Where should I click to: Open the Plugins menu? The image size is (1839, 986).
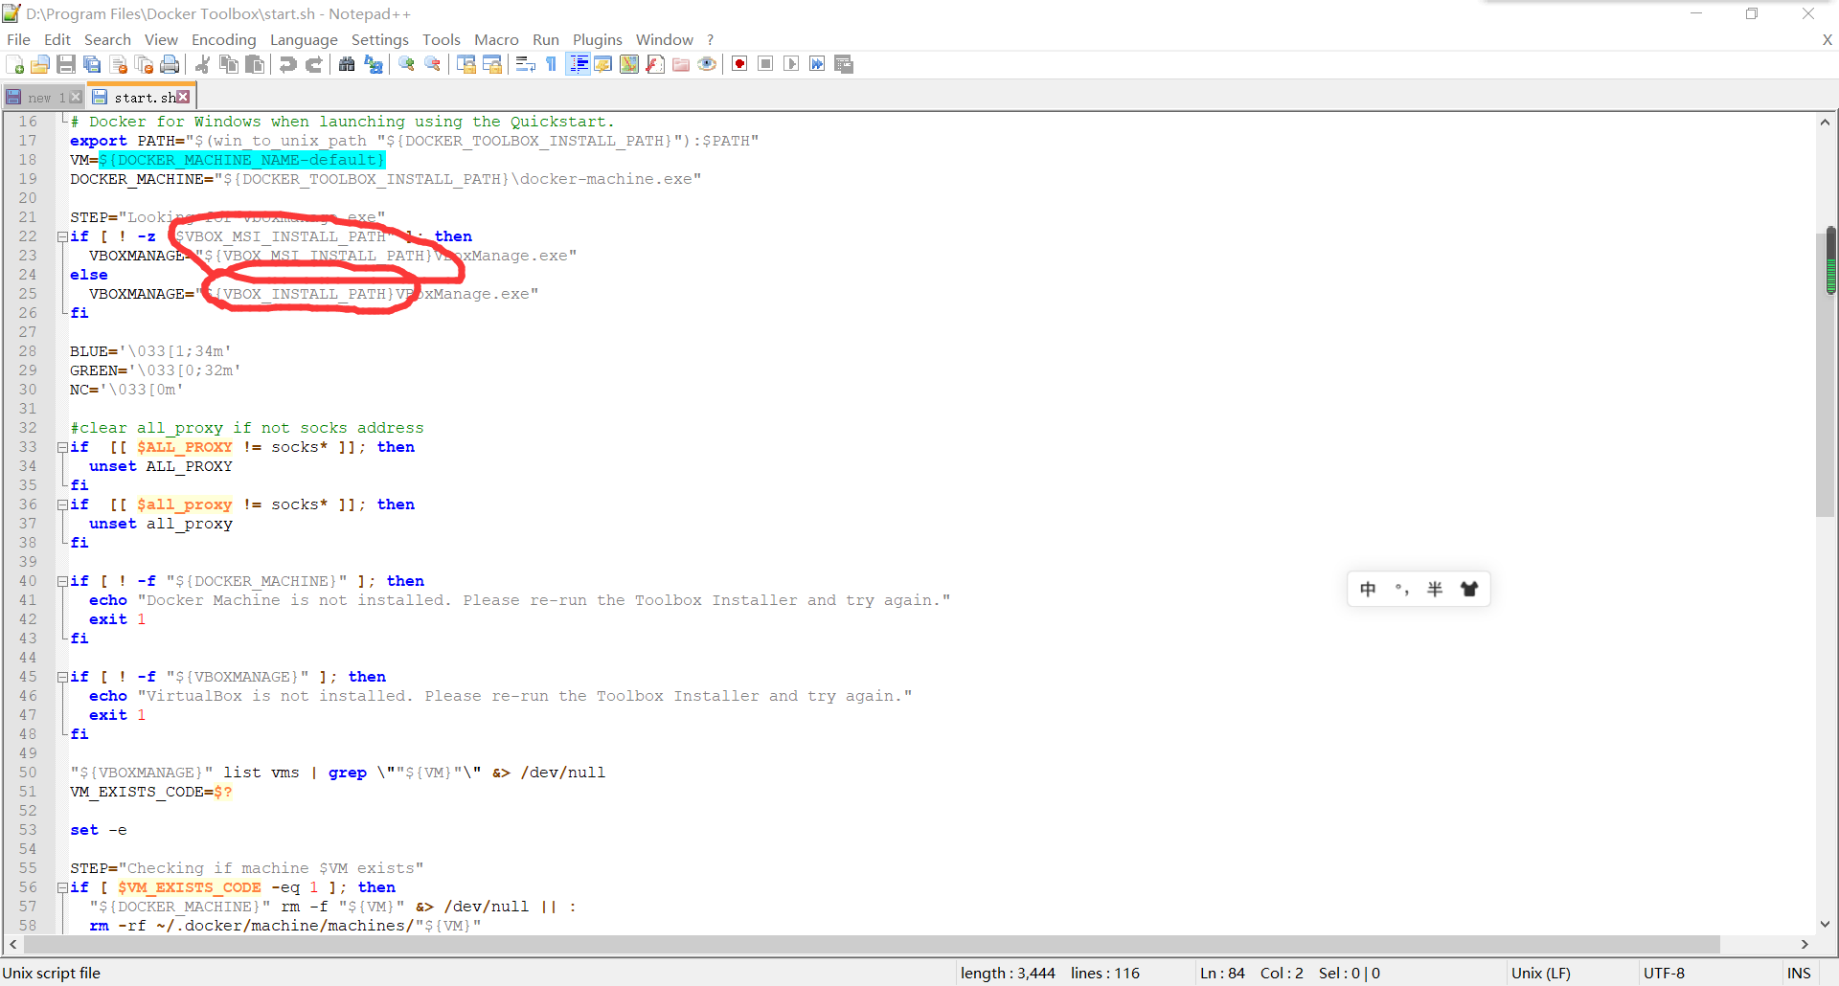598,39
